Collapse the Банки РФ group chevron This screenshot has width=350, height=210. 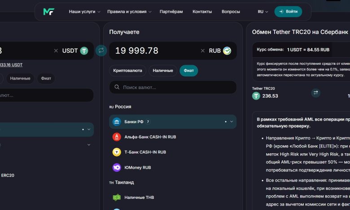tap(232, 122)
